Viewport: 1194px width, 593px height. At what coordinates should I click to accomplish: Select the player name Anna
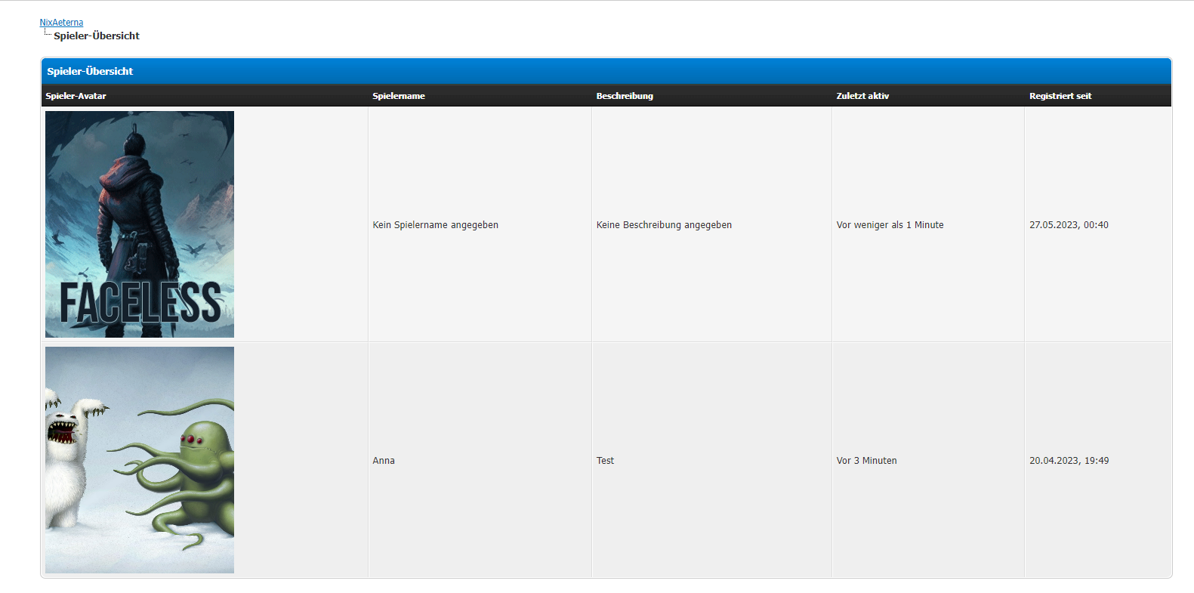coord(384,461)
